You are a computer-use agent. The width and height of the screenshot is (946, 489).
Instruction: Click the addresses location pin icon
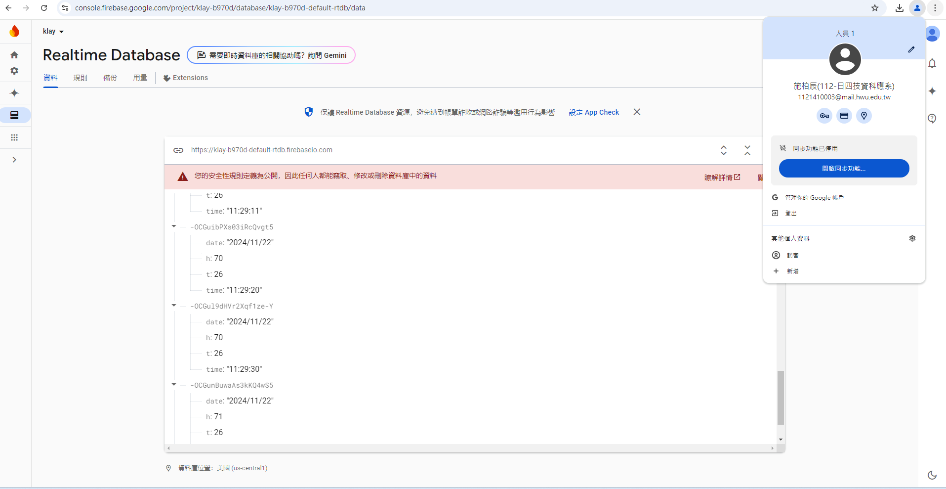point(864,116)
